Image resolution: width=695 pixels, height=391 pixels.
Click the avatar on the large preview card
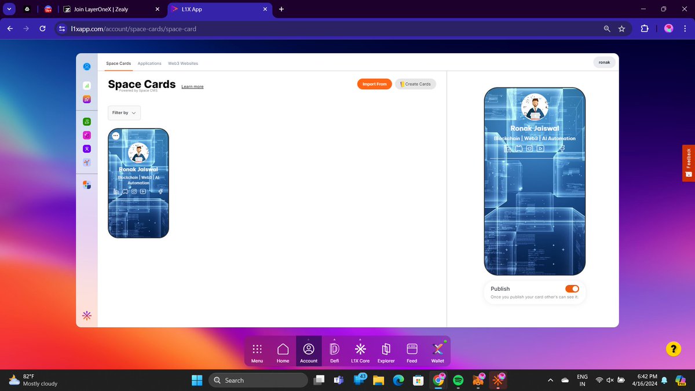click(535, 108)
